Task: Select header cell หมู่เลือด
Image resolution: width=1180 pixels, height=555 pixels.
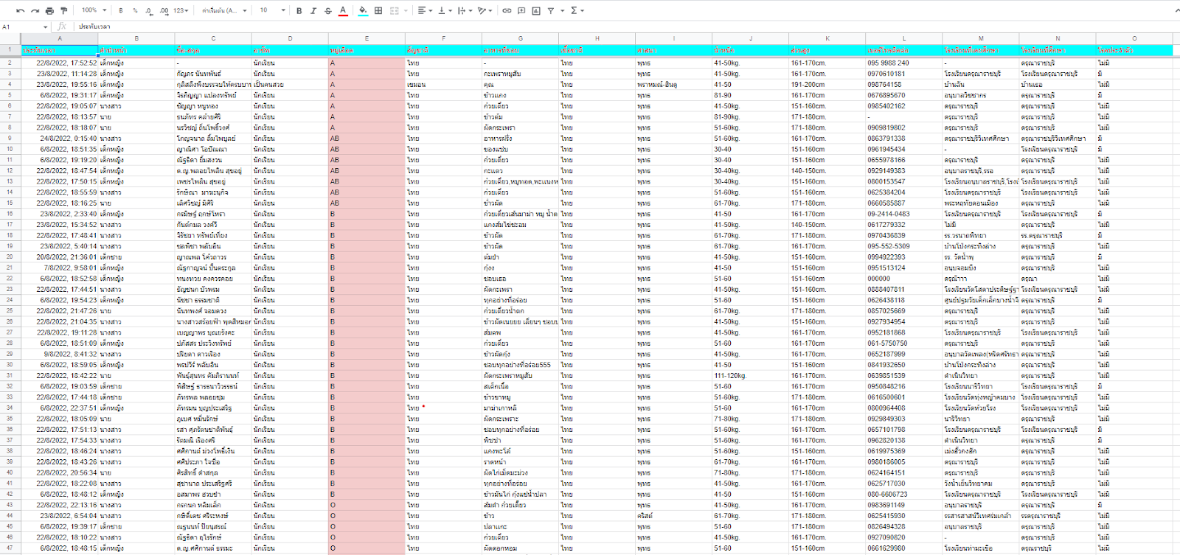Action: click(367, 50)
